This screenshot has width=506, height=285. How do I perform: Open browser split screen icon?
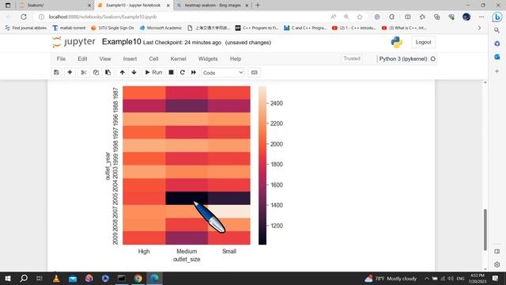pos(408,17)
